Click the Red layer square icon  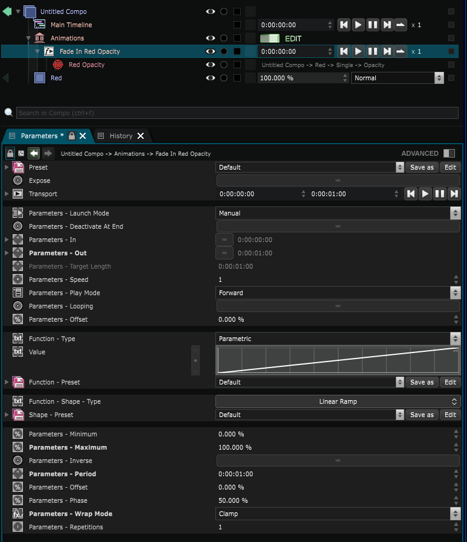tap(40, 78)
